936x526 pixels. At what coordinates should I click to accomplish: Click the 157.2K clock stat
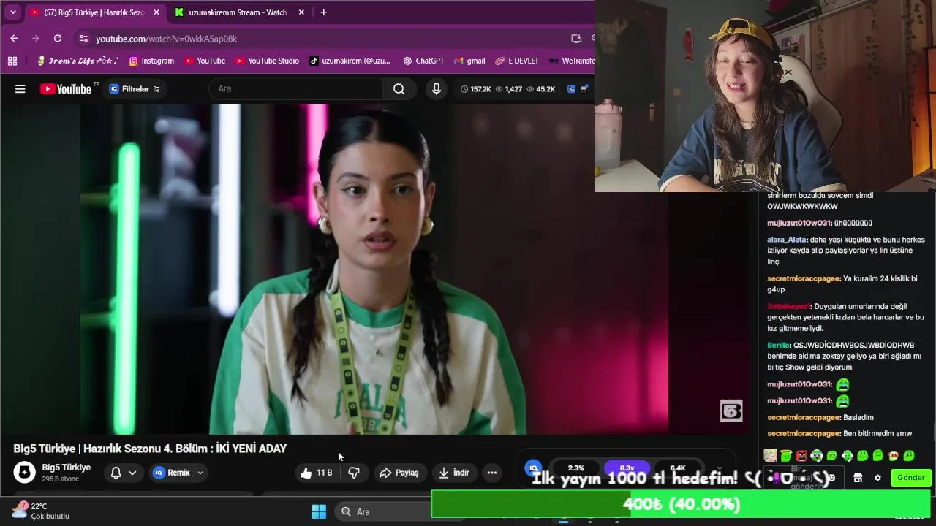[475, 89]
